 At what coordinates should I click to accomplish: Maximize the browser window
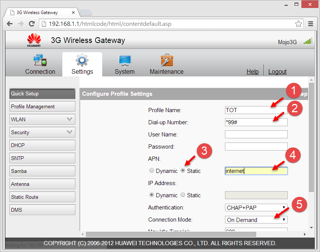coord(296,4)
